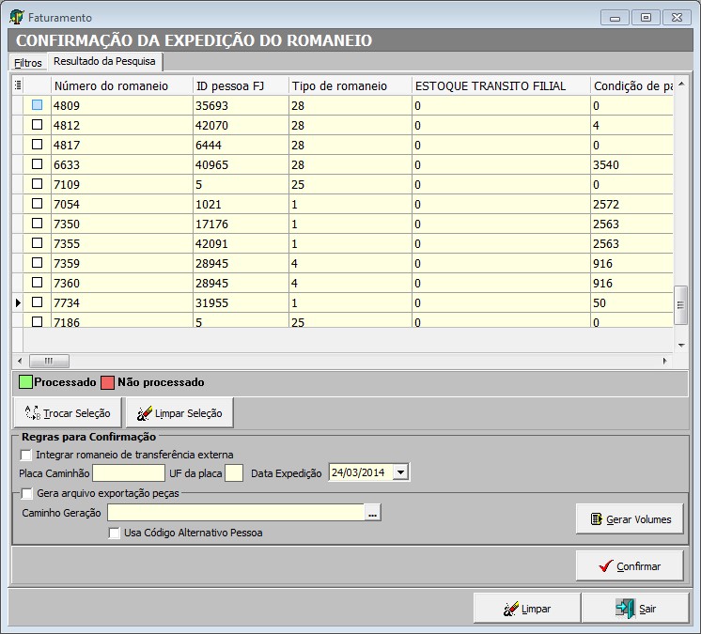Image resolution: width=701 pixels, height=634 pixels.
Task: Click the Trocar Seleção swap icon button
Action: coord(68,413)
